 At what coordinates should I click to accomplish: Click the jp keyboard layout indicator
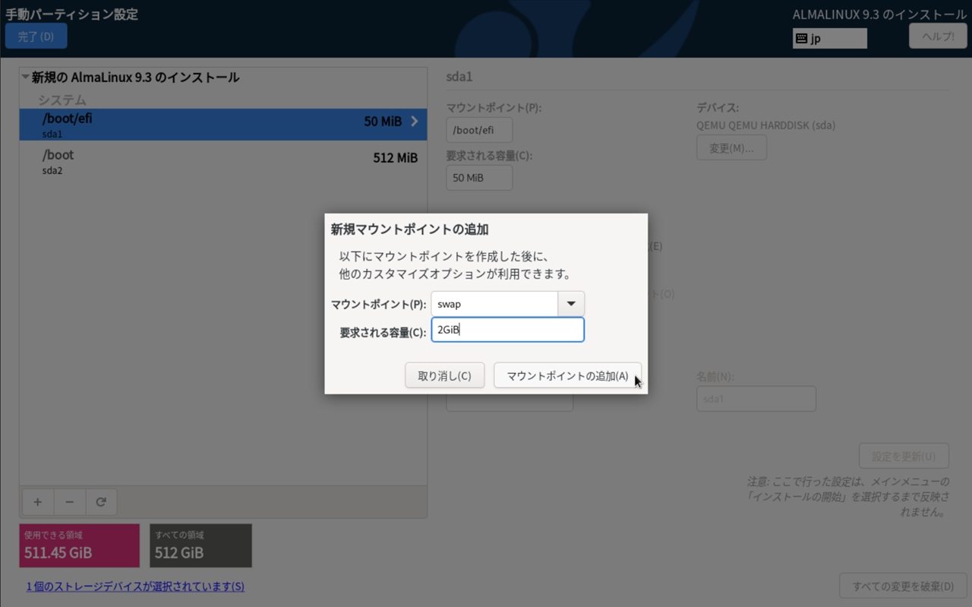tap(829, 38)
